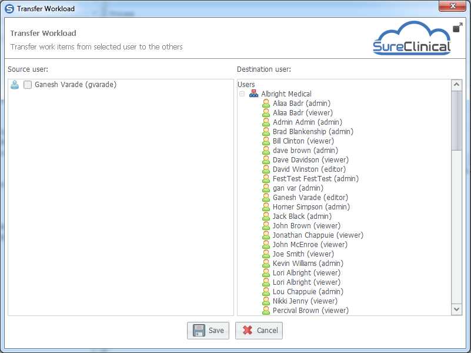Click the user icon beside Aliaa Badr (admin)

pos(266,104)
